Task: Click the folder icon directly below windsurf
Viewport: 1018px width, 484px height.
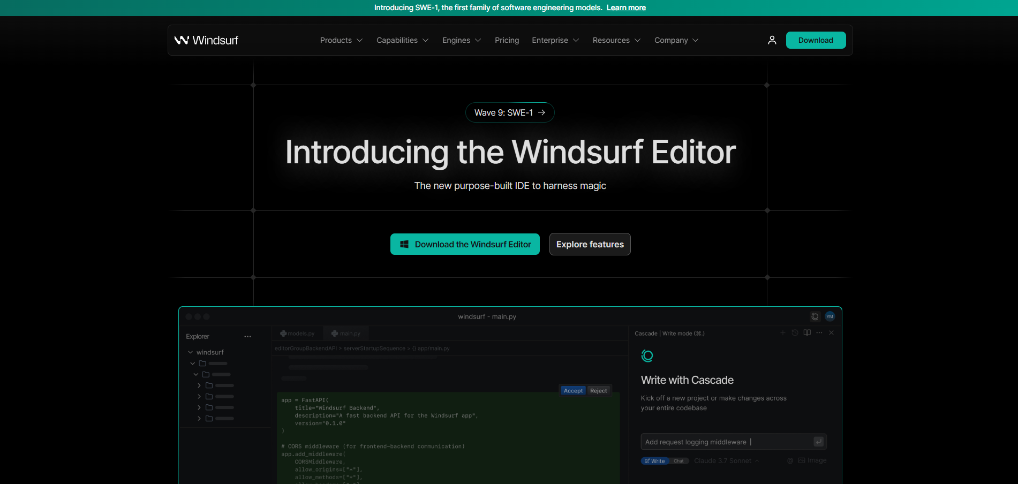Action: [202, 364]
